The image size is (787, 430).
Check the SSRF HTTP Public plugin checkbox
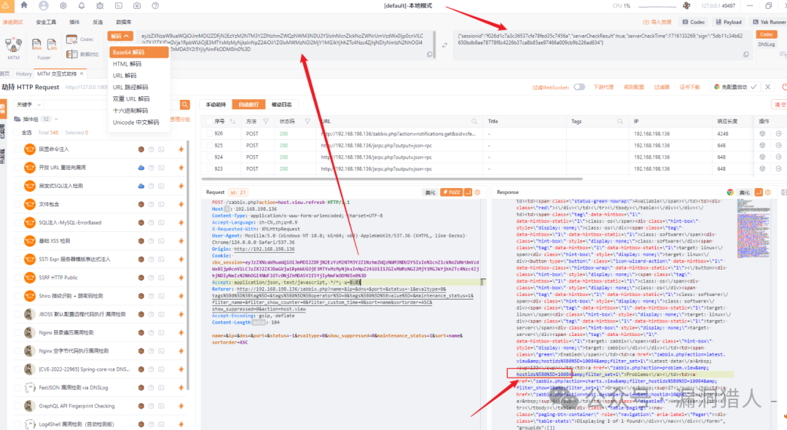click(17, 278)
